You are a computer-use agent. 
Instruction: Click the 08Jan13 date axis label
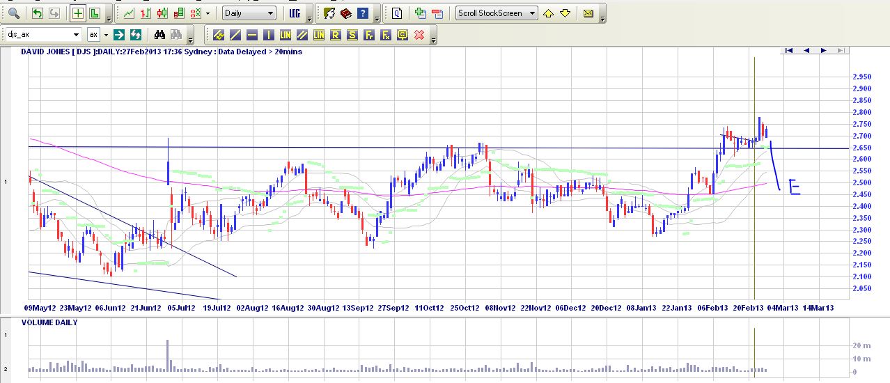(x=641, y=307)
